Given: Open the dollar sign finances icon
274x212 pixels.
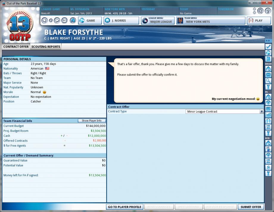Looking at the screenshot, I should (x=268, y=167).
